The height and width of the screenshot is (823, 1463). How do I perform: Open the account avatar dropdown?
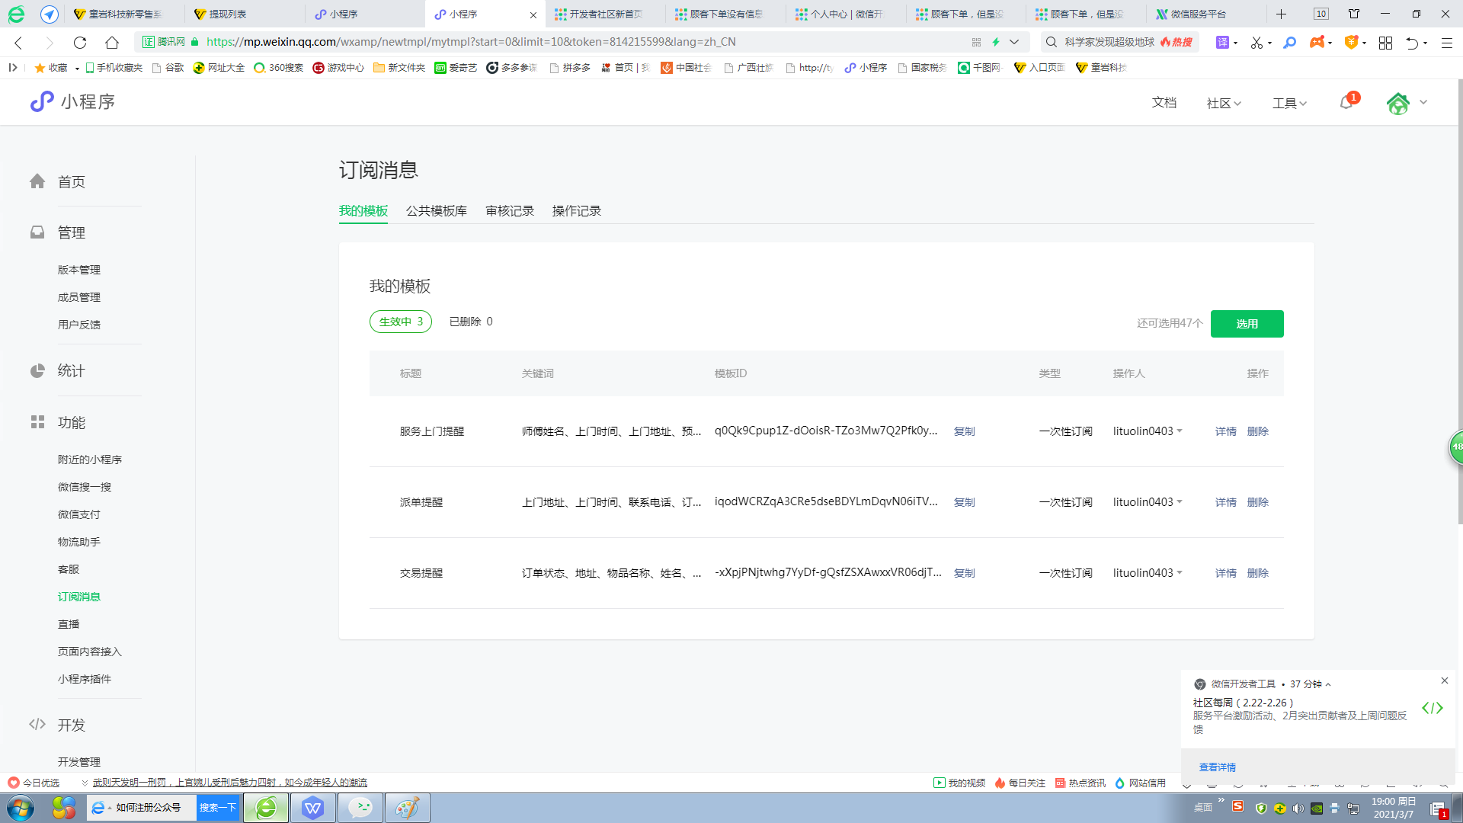1407,103
